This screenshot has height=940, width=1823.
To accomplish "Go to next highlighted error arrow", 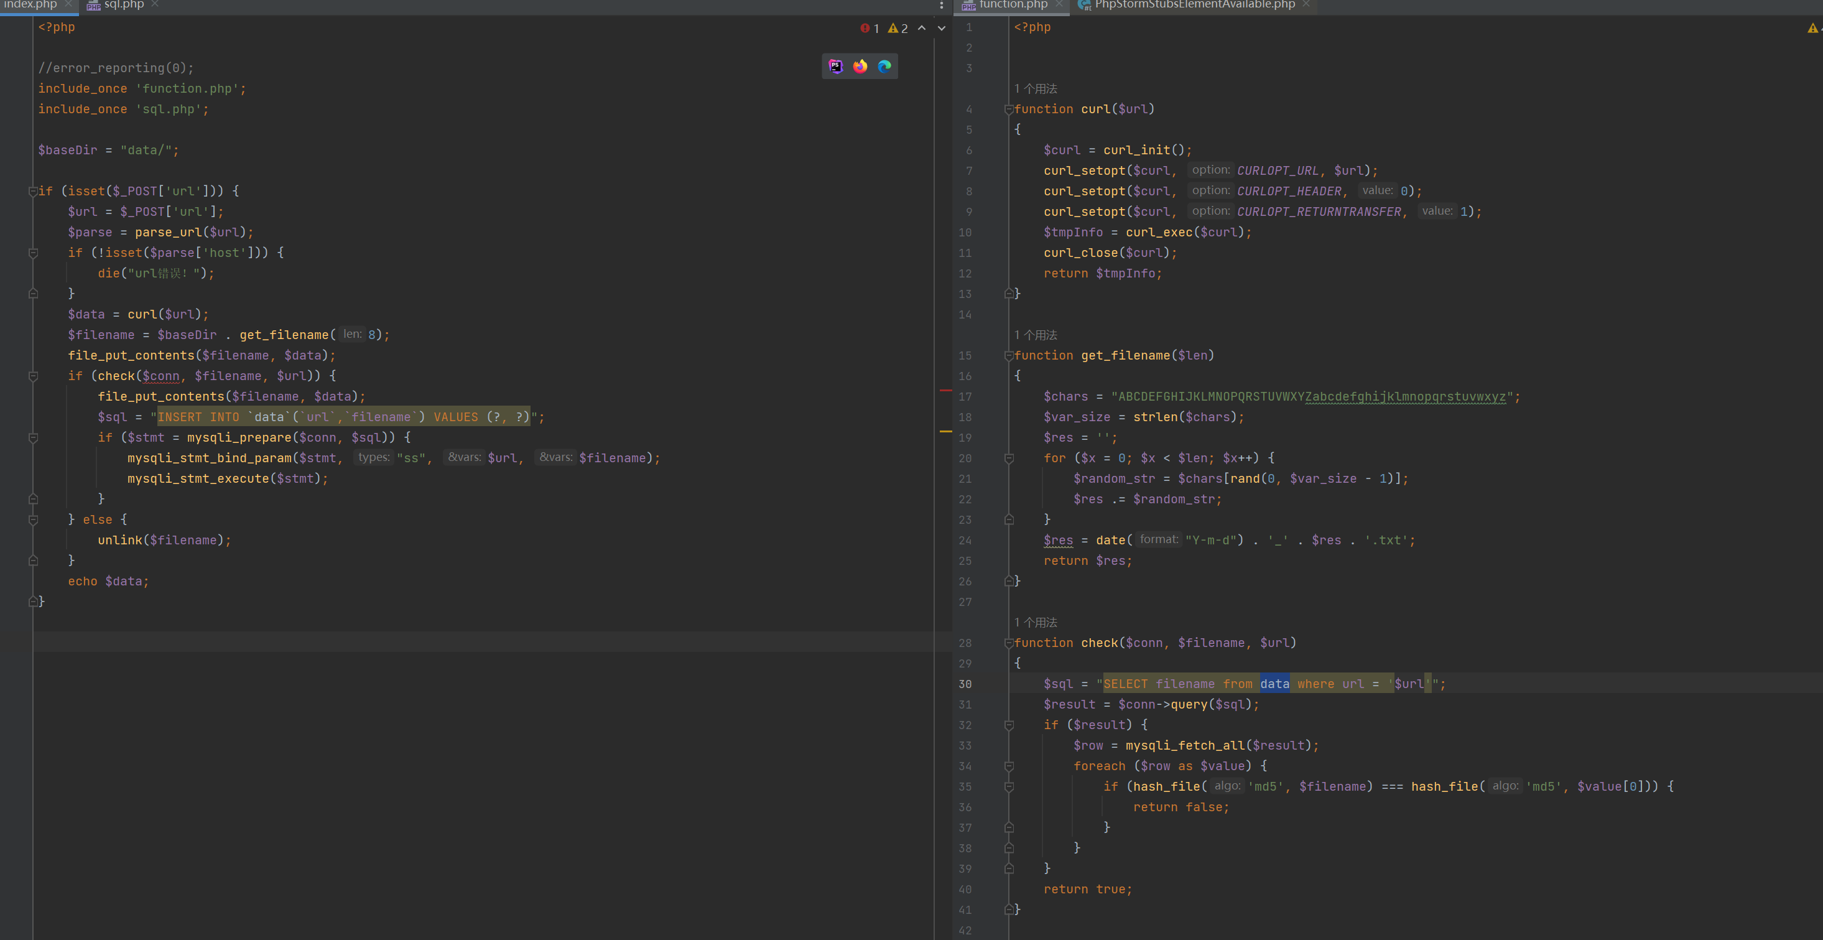I will click(941, 29).
